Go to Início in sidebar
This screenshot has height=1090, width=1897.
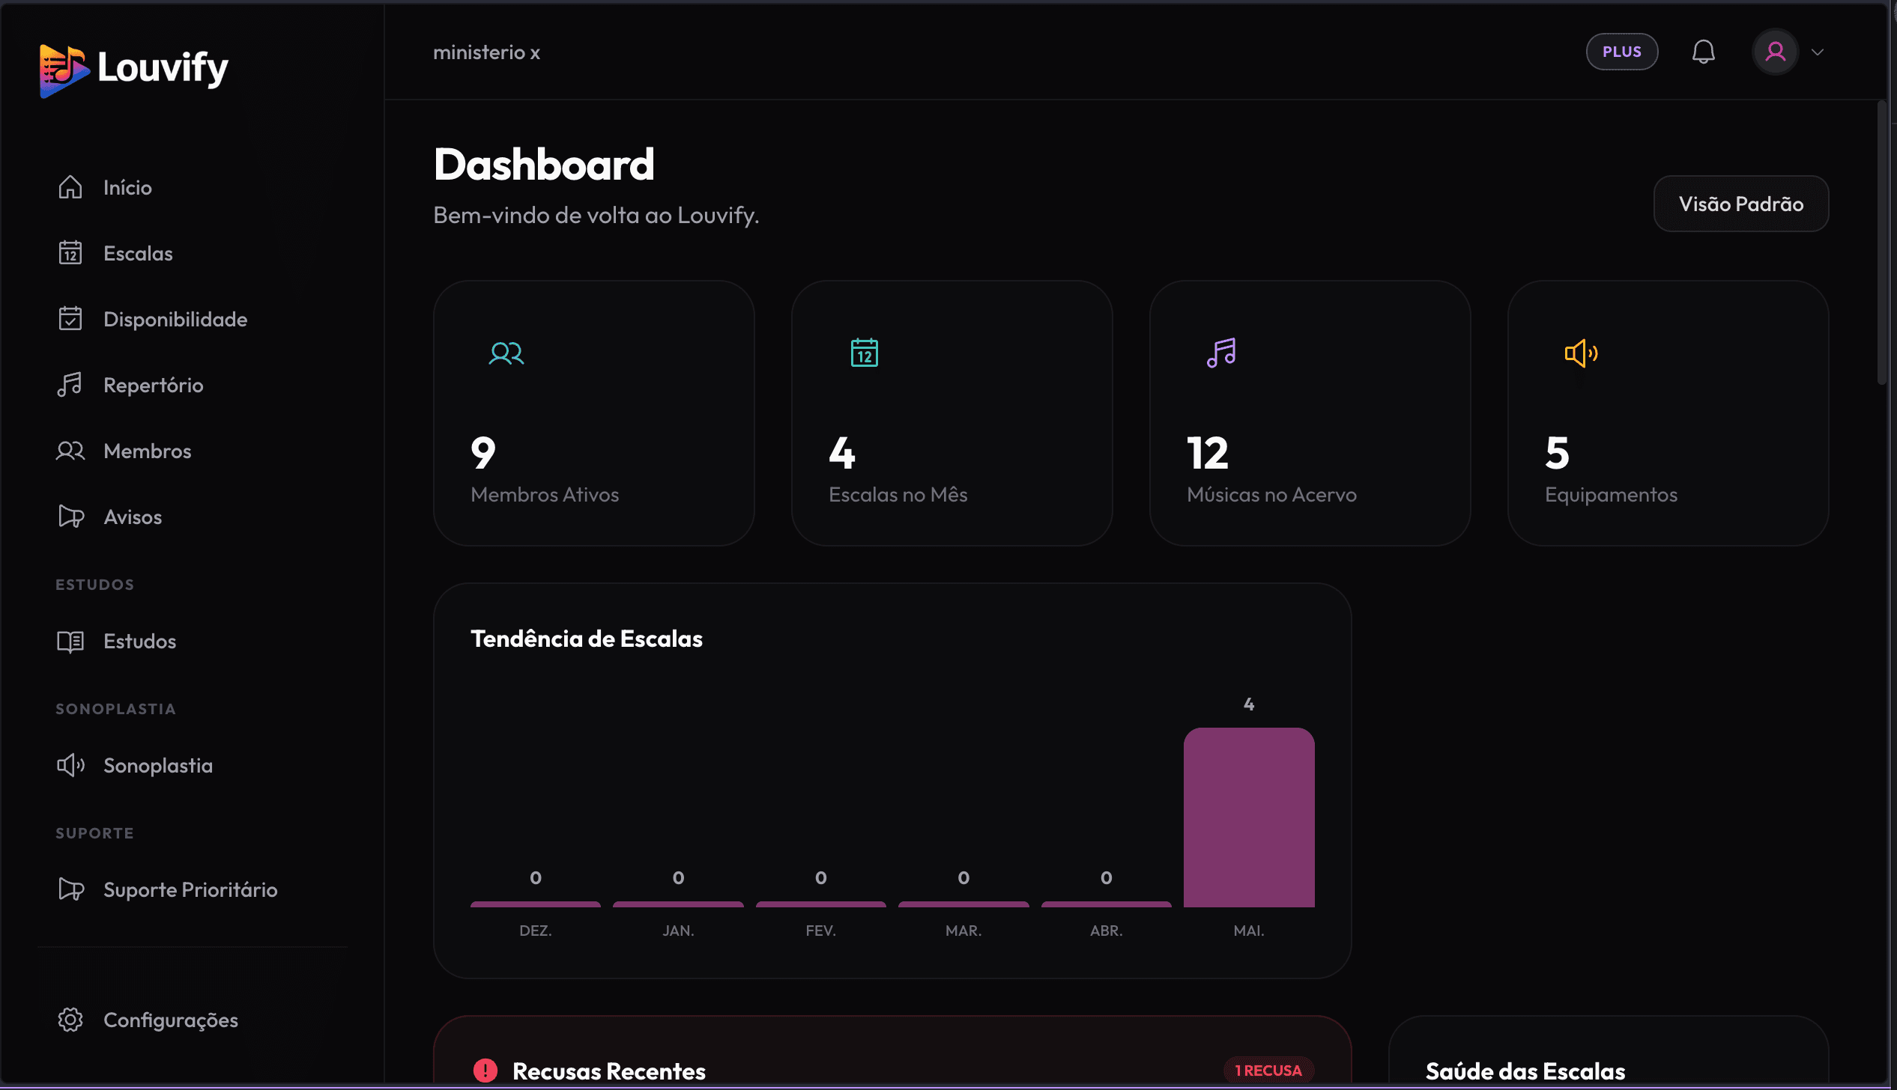[127, 187]
